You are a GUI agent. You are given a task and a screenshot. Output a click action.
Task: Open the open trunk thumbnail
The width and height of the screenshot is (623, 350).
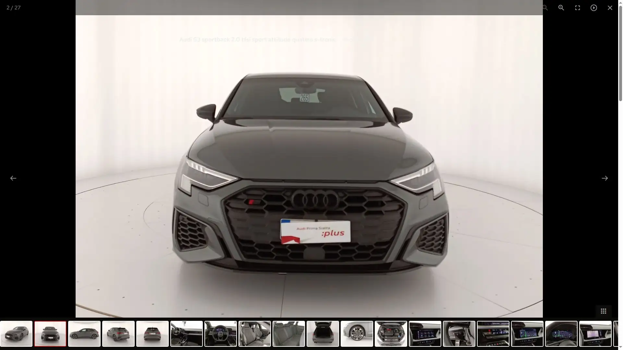point(323,334)
